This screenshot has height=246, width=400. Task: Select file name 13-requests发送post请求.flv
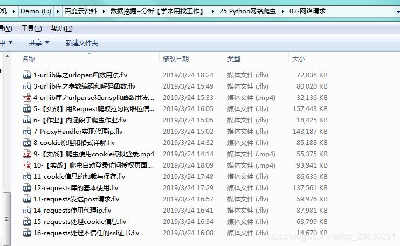pyautogui.click(x=76, y=199)
